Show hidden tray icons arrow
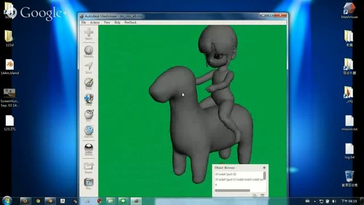The height and width of the screenshot is (205, 364). tap(315, 201)
